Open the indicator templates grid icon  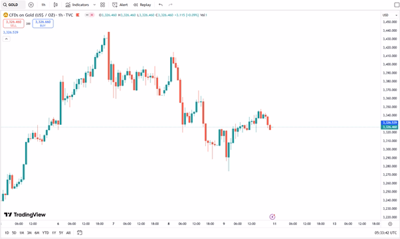coord(102,5)
